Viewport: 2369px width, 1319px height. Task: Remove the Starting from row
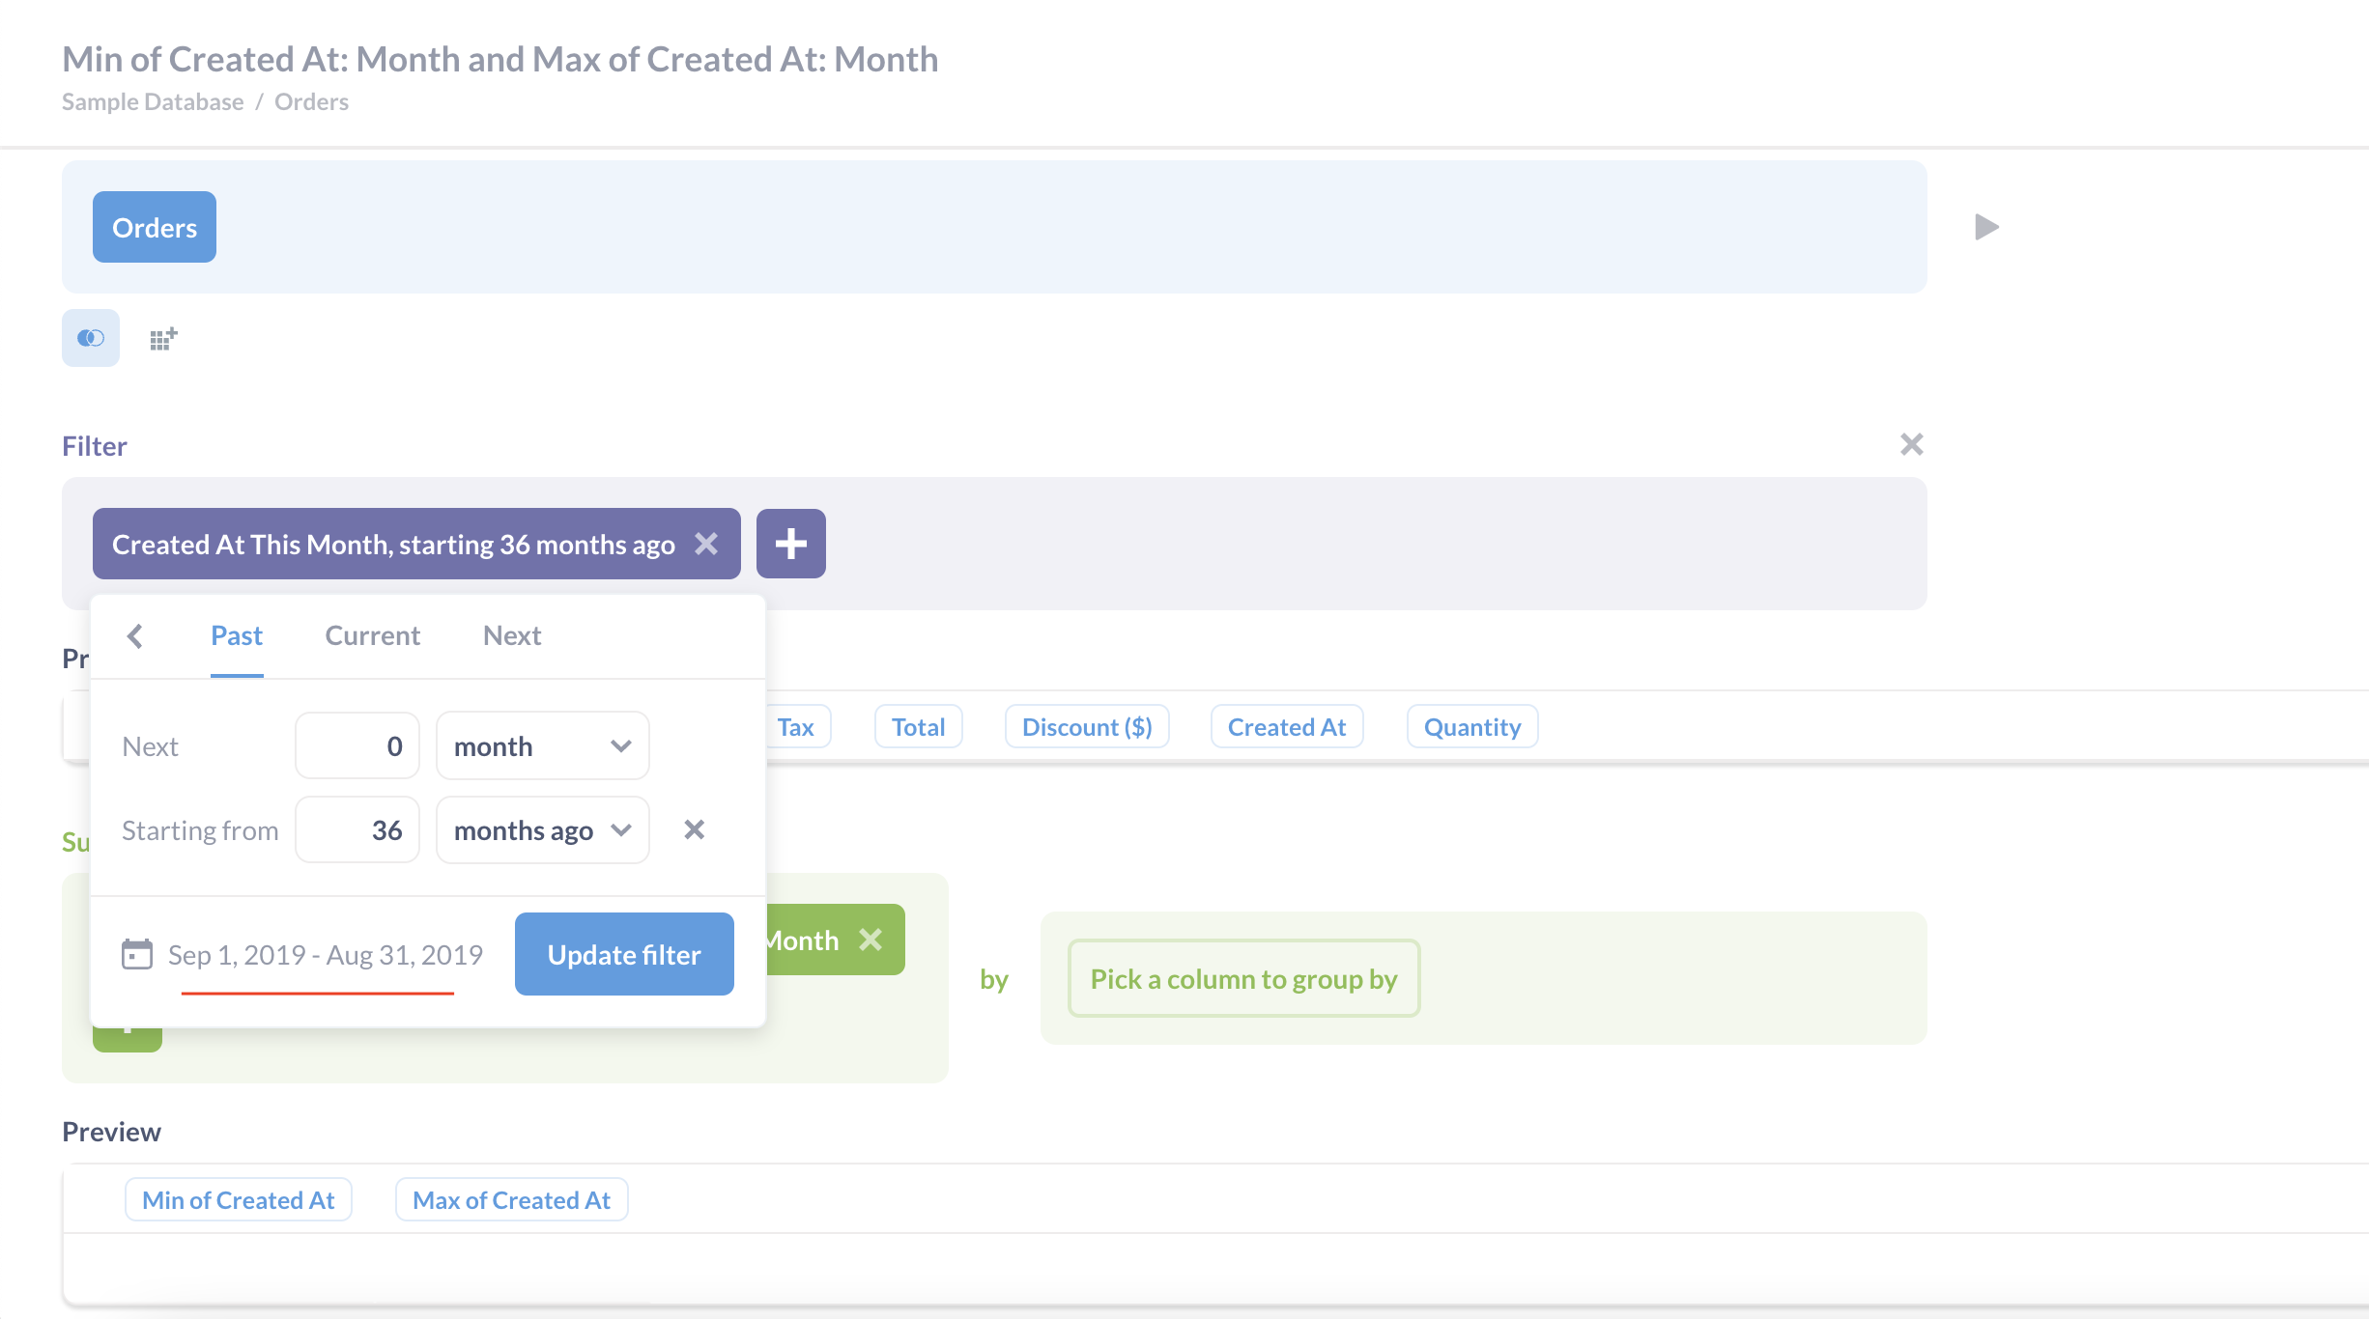click(x=694, y=829)
